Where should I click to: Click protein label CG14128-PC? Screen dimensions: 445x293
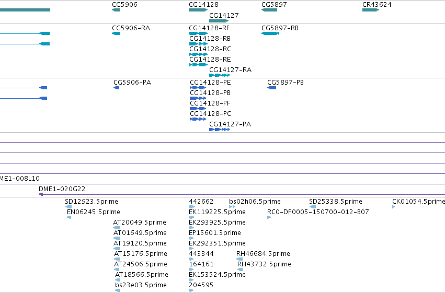click(210, 114)
